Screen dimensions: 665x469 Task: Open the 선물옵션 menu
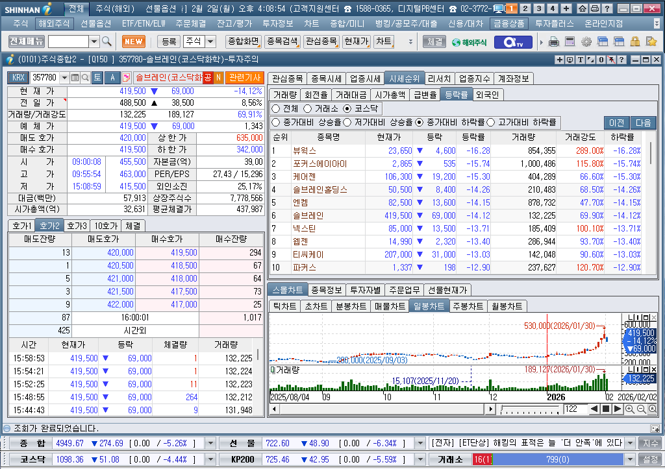point(95,24)
